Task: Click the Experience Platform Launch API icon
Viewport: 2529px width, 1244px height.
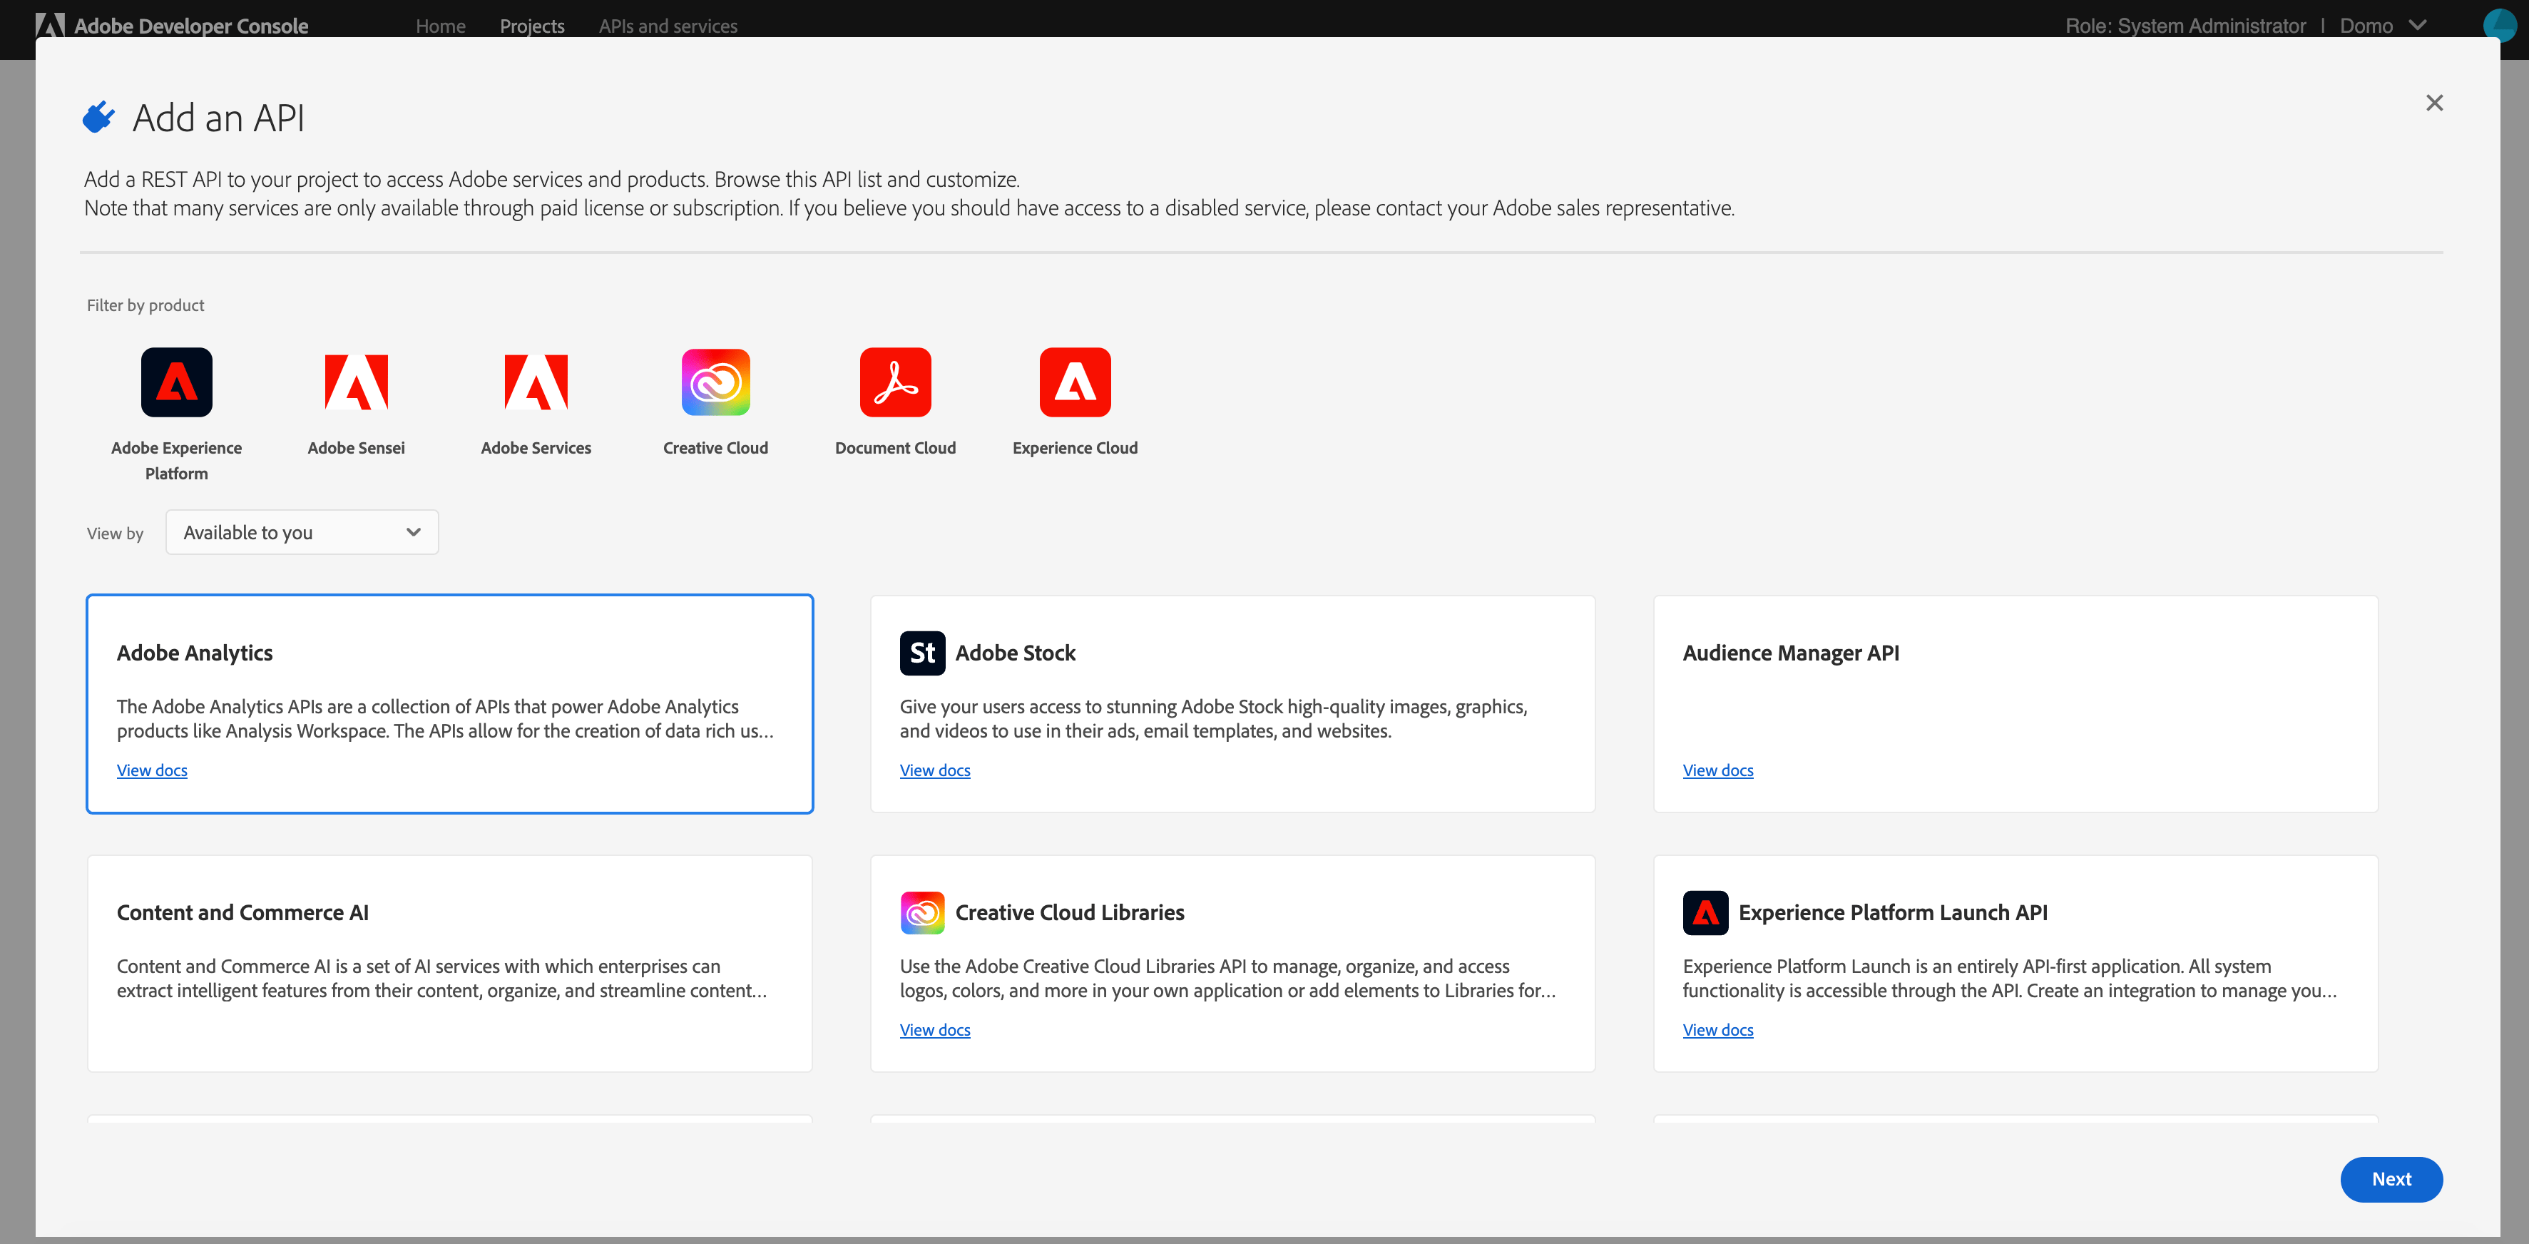Action: click(x=1705, y=912)
